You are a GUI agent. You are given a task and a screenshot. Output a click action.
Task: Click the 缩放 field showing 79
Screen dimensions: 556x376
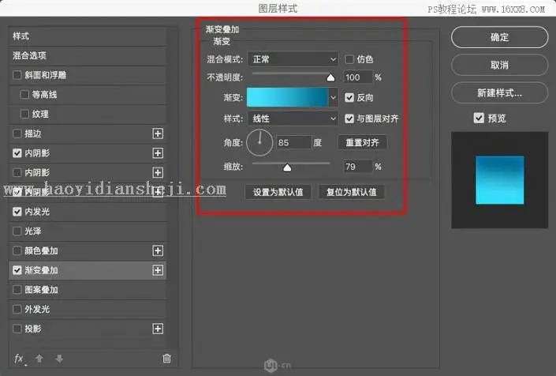pos(358,167)
